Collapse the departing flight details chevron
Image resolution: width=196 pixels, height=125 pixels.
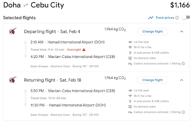[x=181, y=31]
